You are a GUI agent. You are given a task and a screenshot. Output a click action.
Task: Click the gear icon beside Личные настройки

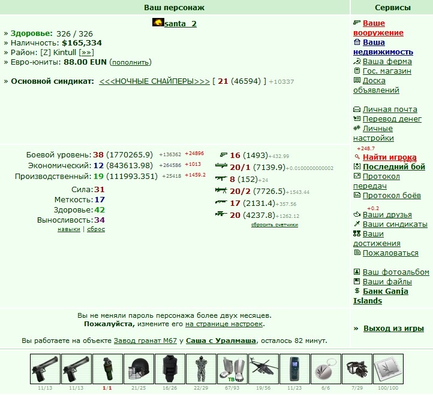pyautogui.click(x=357, y=128)
